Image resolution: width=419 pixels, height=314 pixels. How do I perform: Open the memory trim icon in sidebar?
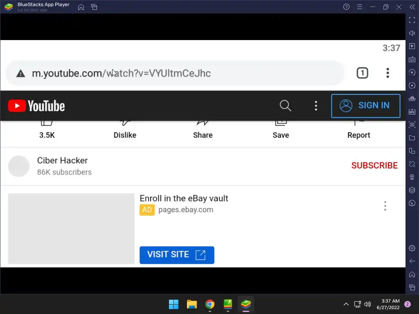coord(412,99)
